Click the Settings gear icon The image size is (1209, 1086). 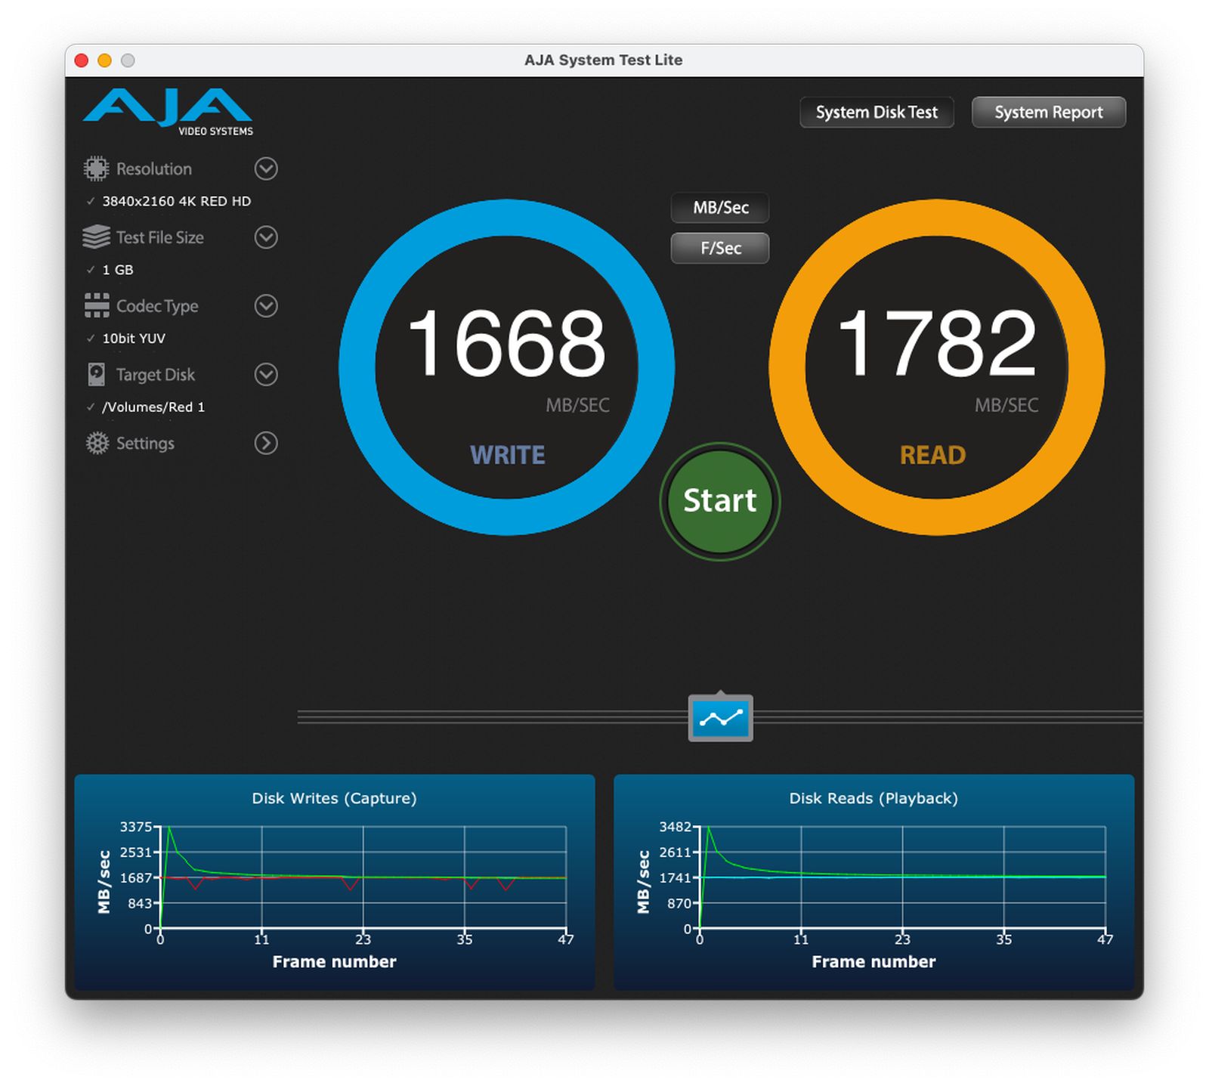[97, 443]
